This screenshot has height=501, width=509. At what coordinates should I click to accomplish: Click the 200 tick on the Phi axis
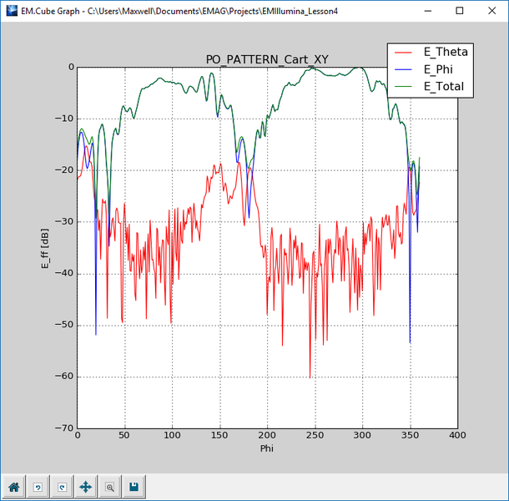pyautogui.click(x=267, y=435)
